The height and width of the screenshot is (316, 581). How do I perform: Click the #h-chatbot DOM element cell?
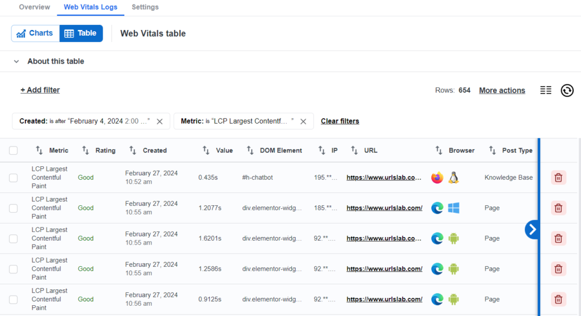258,178
